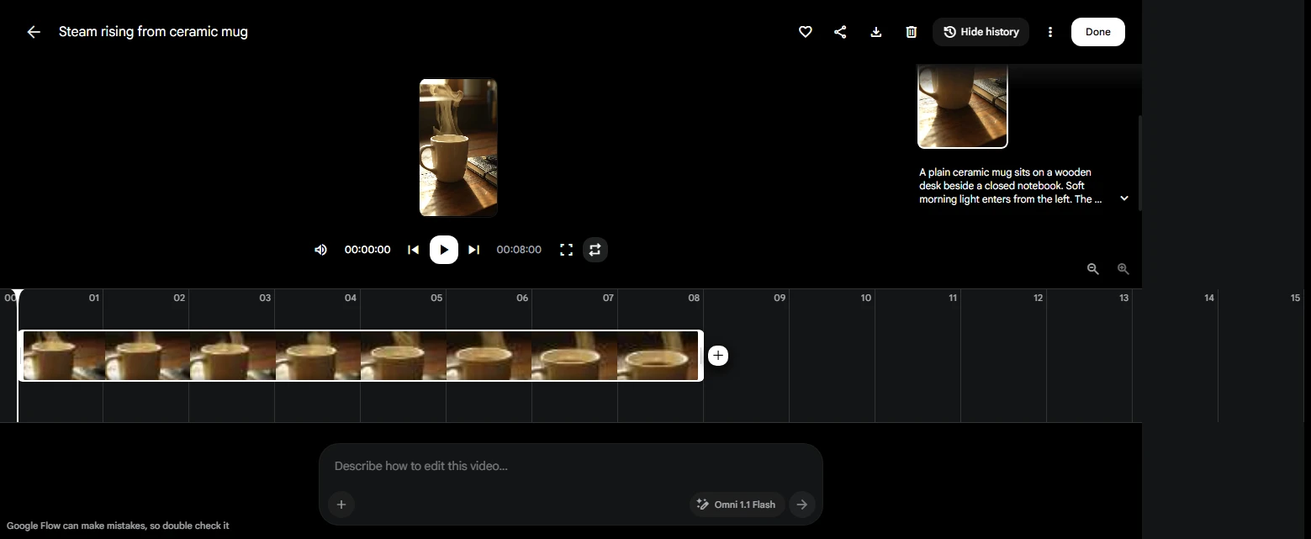Open the three-dot more options menu
The width and height of the screenshot is (1311, 539).
[1050, 32]
